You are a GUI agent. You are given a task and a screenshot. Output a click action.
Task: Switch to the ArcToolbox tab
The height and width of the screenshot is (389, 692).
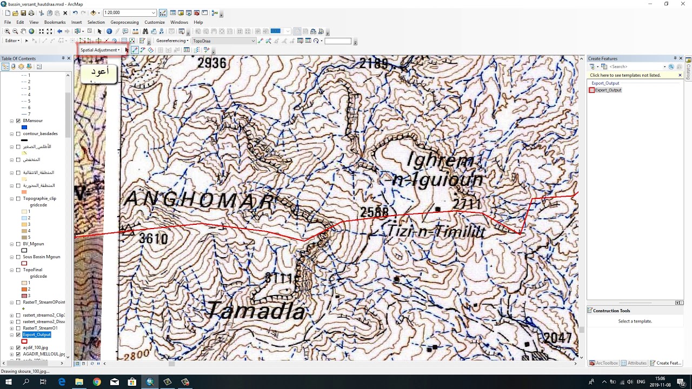pyautogui.click(x=603, y=363)
